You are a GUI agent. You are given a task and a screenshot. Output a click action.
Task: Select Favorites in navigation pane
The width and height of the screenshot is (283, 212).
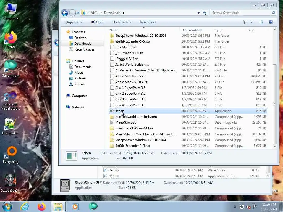coord(76,32)
